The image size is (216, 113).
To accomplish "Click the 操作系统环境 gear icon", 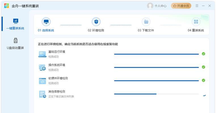I will coord(42,68).
